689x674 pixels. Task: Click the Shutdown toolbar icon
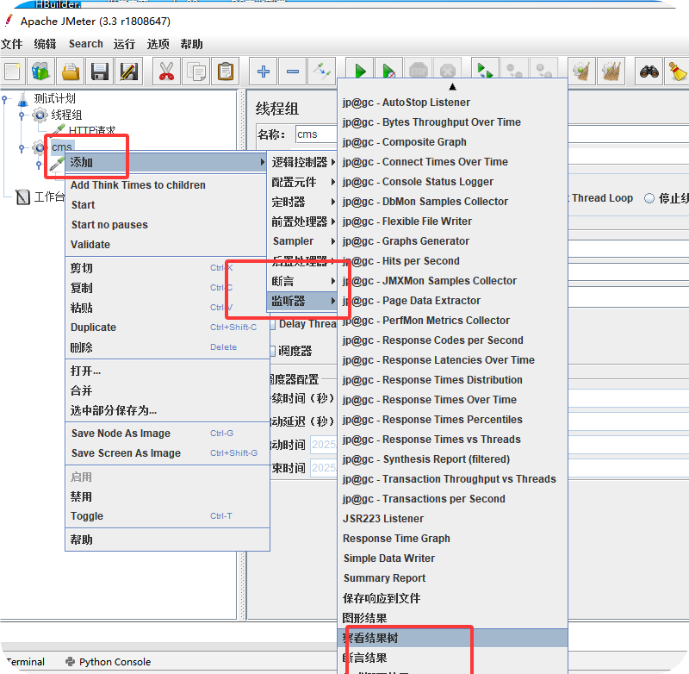click(447, 72)
